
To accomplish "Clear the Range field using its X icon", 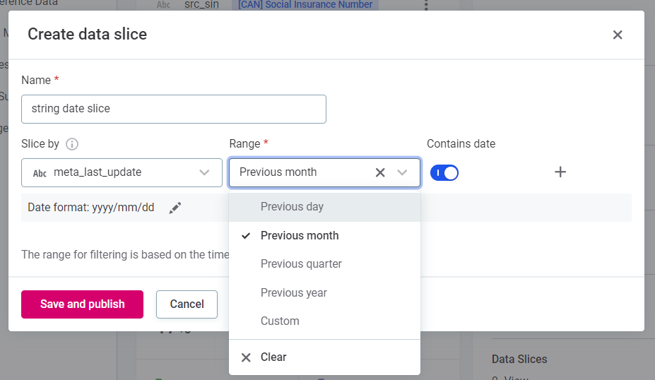I will click(380, 172).
